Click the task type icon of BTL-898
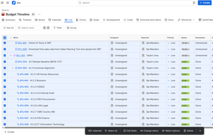Viewport: 213px width, 135px height. (x=16, y=49)
